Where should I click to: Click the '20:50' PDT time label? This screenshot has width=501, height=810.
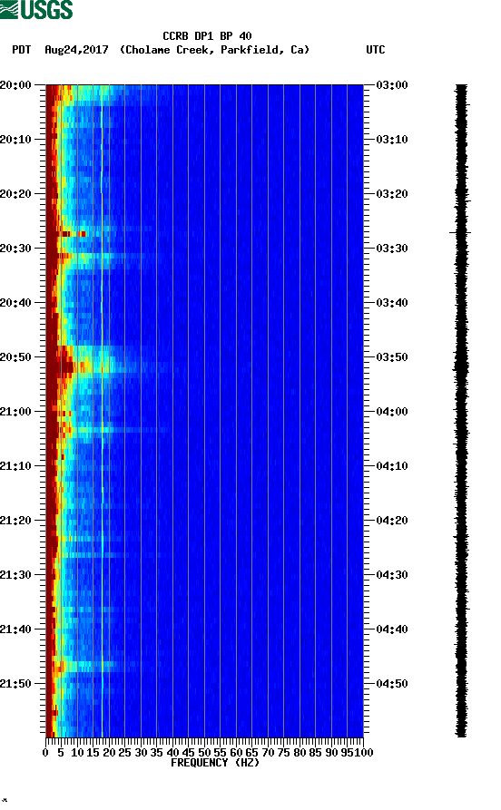coord(15,357)
